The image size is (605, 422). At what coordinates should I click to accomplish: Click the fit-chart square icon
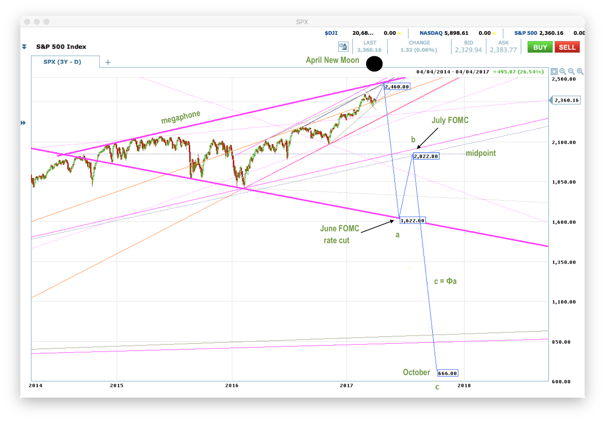(554, 71)
